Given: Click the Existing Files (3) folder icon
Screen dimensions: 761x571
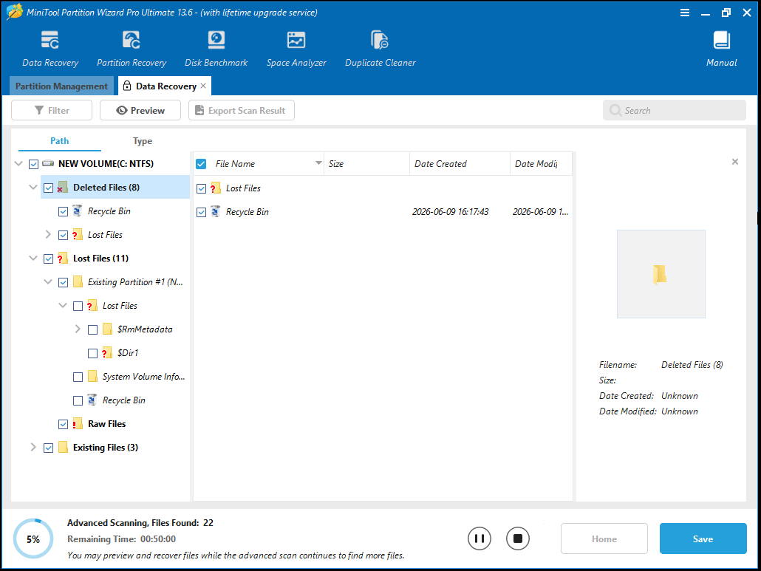Looking at the screenshot, I should (x=63, y=448).
